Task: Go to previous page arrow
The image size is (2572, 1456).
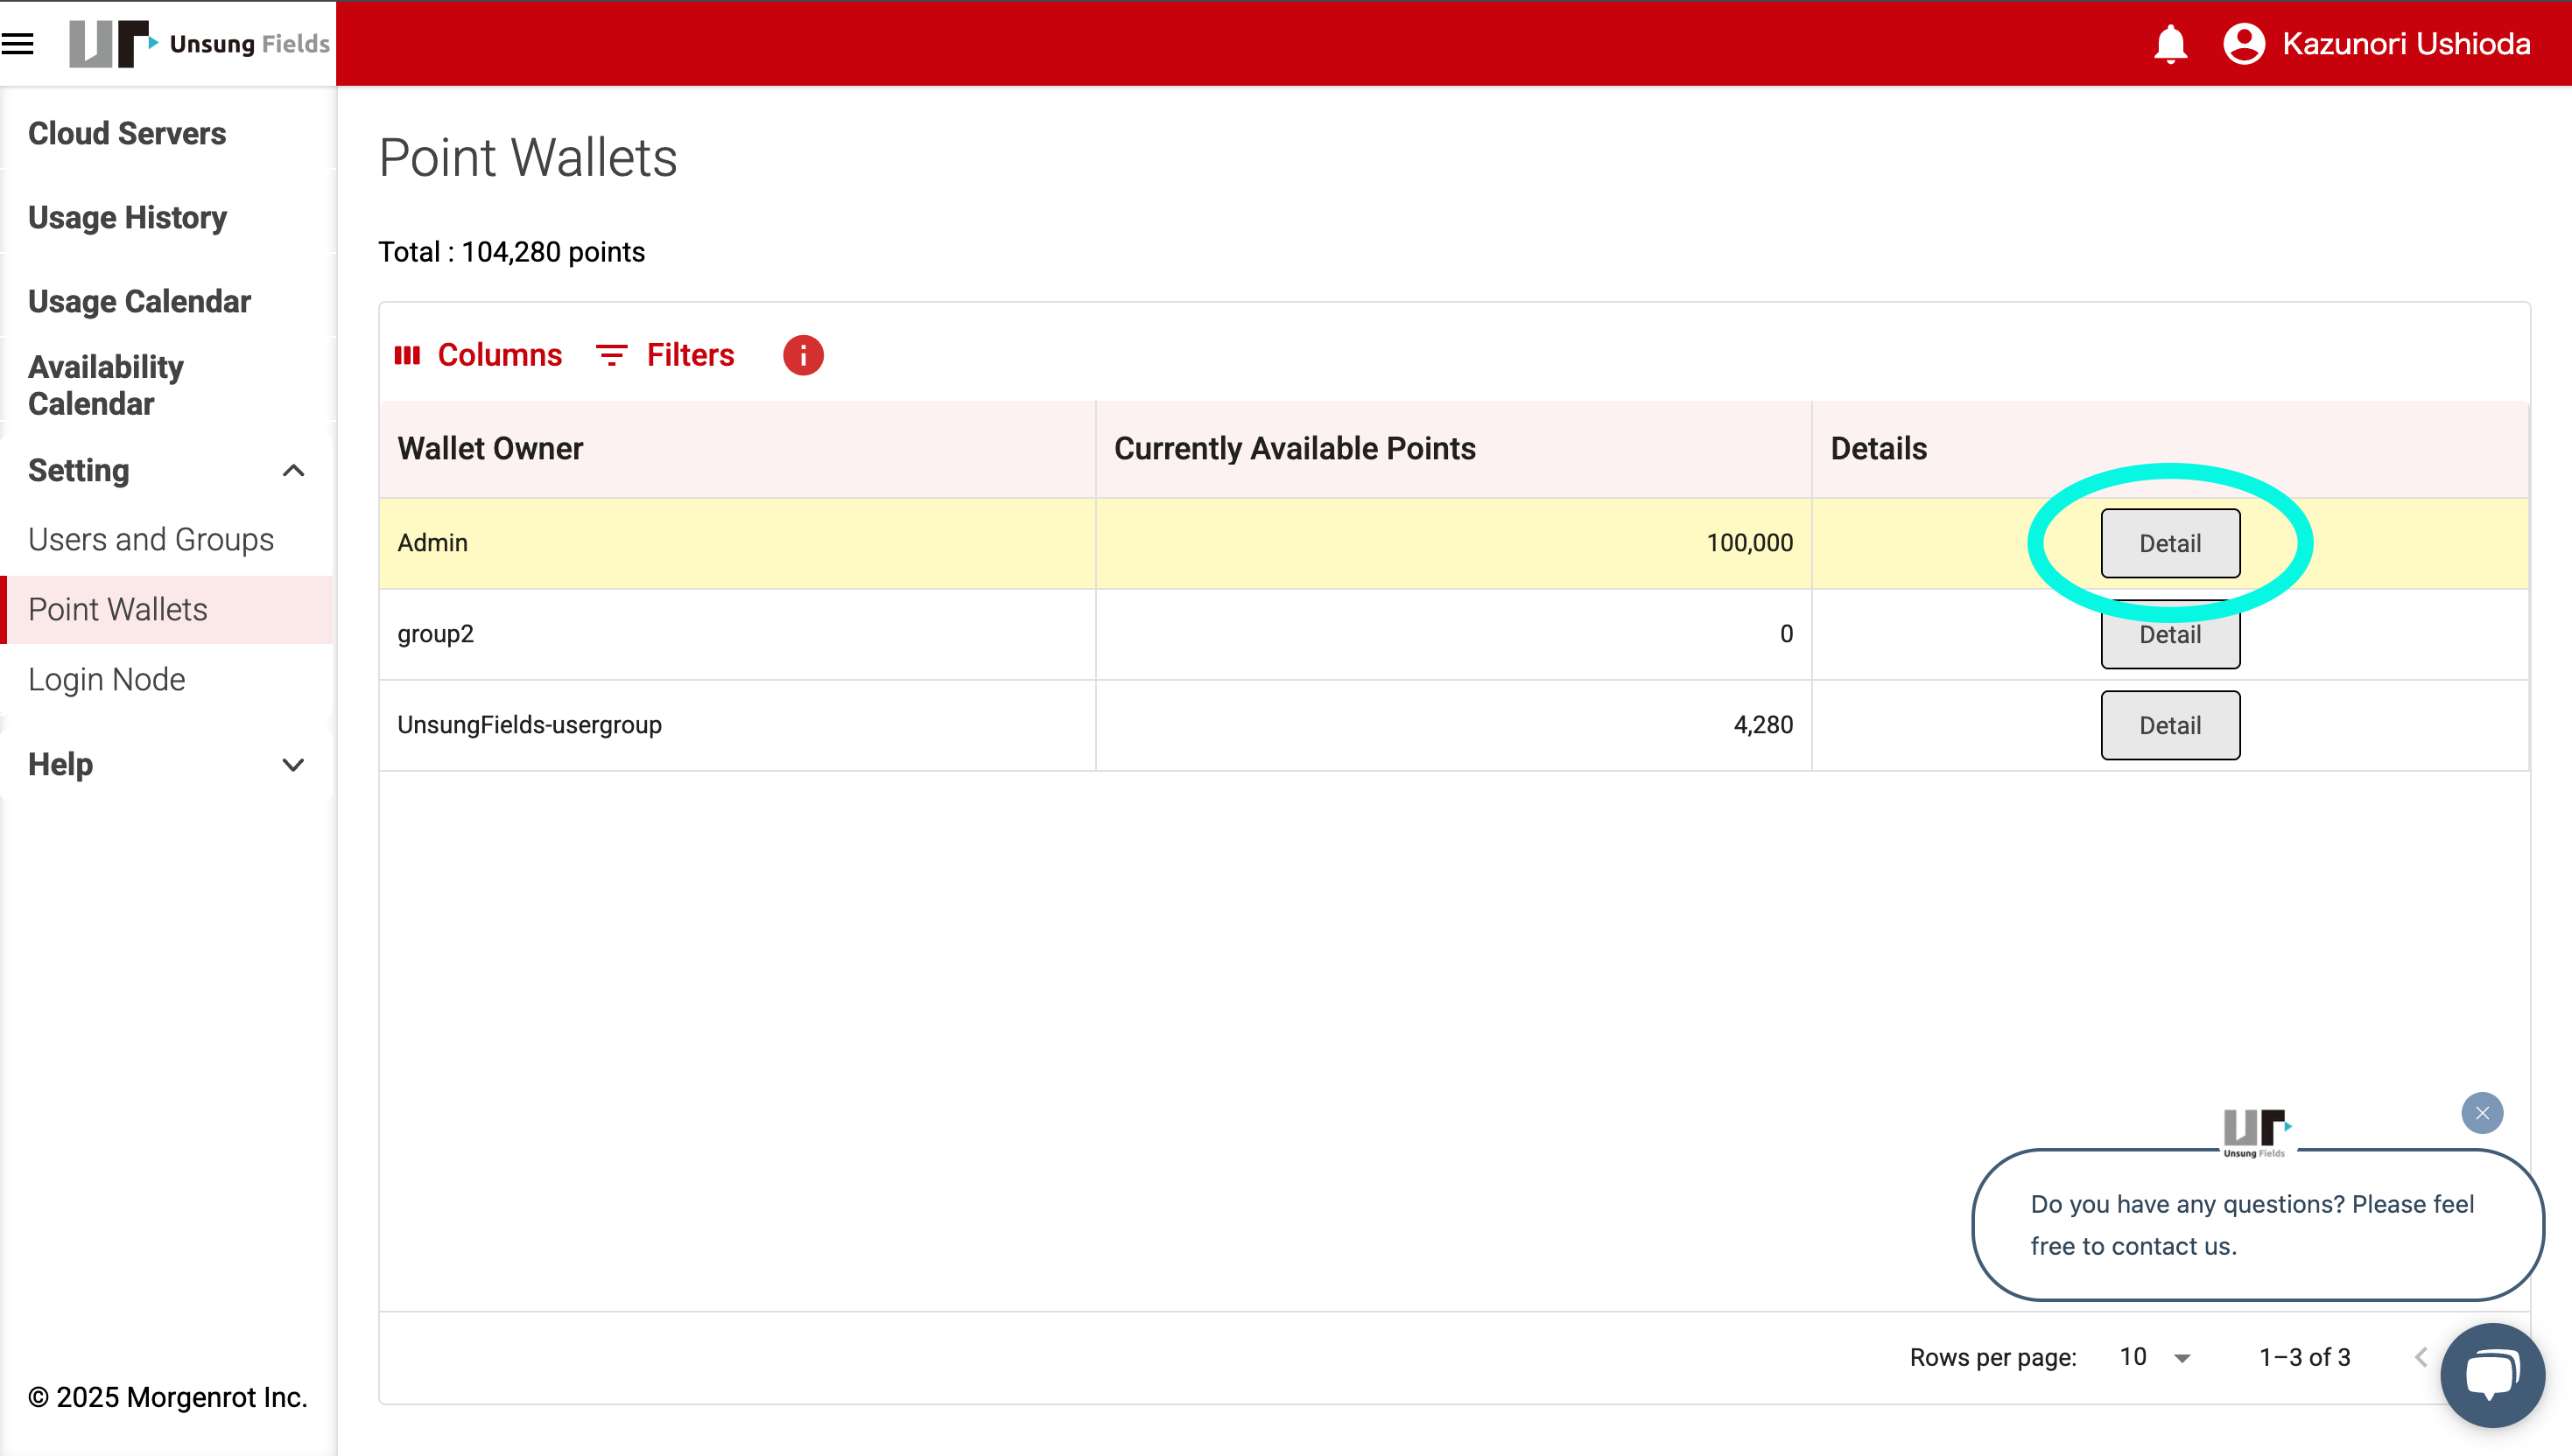Action: pos(2420,1357)
